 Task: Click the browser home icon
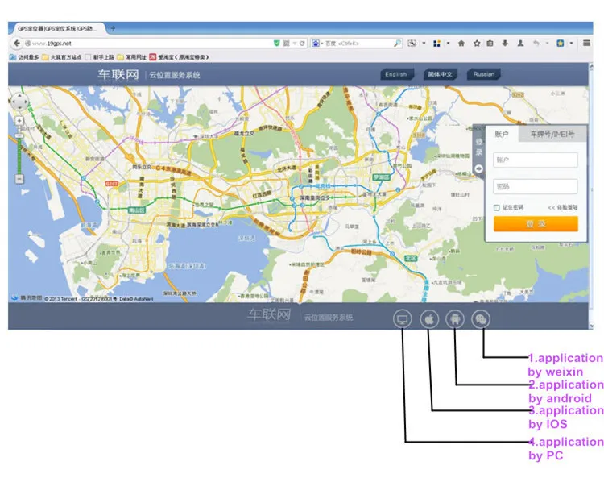pyautogui.click(x=461, y=43)
